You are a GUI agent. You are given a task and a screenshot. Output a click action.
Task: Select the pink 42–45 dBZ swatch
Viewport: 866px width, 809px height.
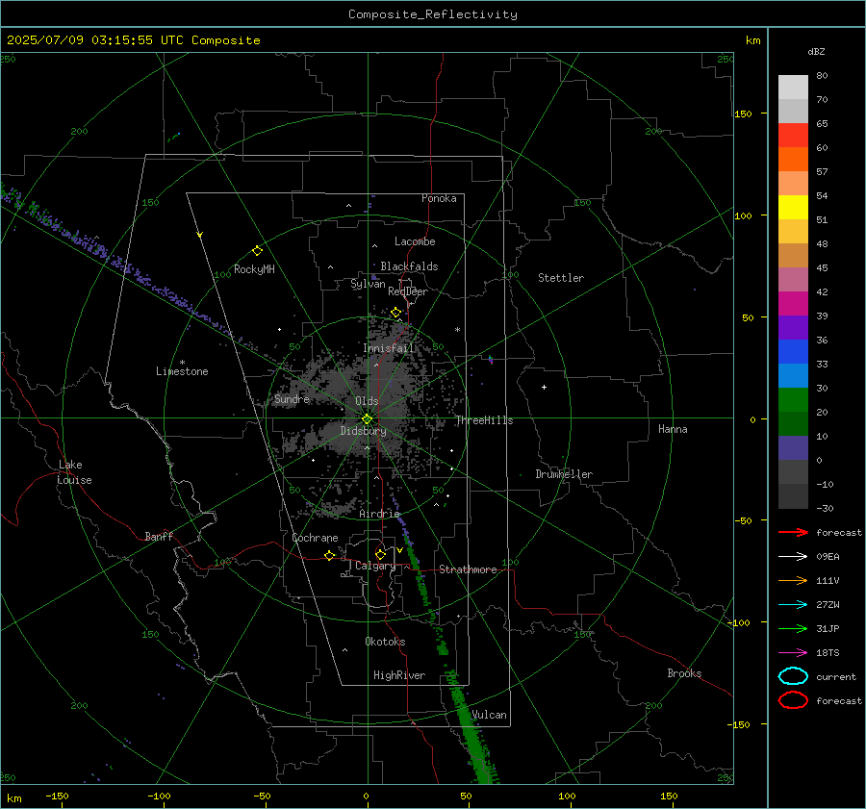coord(793,280)
